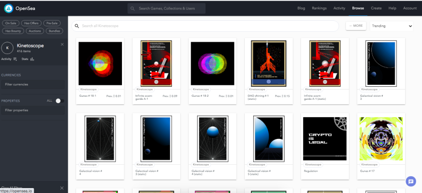Toggle the Auctions filter chip
The height and width of the screenshot is (193, 422).
tap(35, 31)
